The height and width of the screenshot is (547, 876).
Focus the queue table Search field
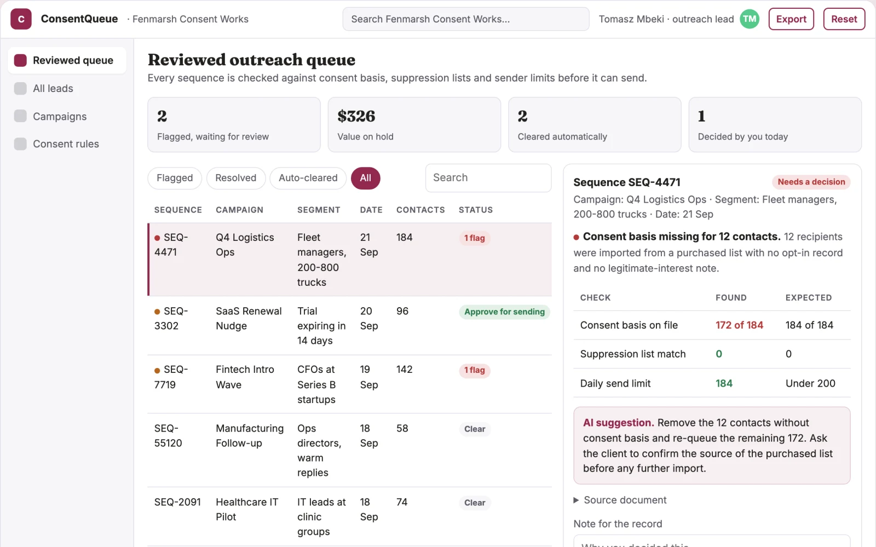click(488, 178)
